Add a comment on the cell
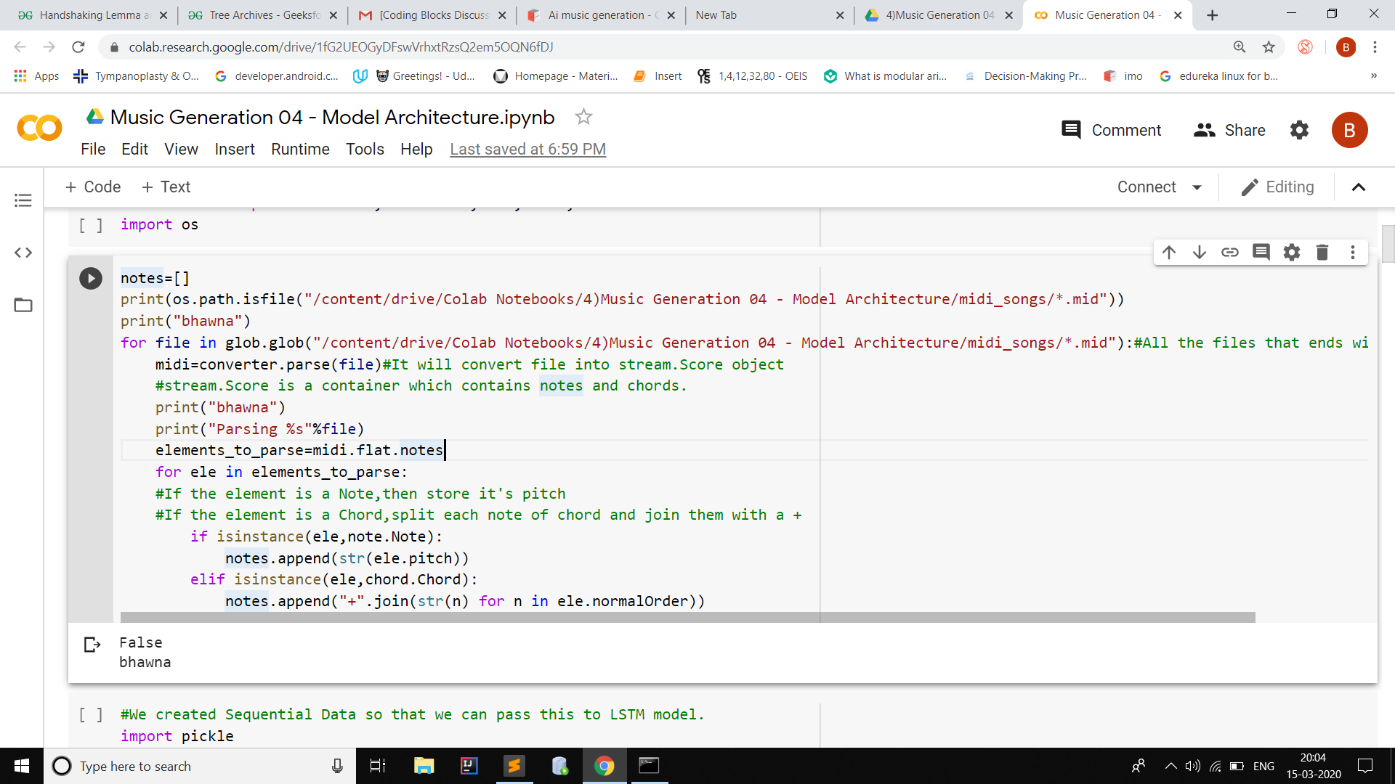Viewport: 1395px width, 784px height. (x=1261, y=252)
